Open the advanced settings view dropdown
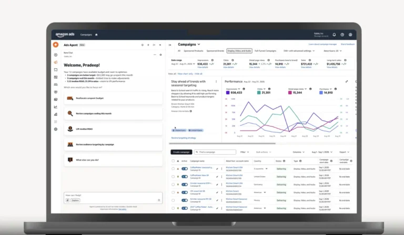 point(299,51)
